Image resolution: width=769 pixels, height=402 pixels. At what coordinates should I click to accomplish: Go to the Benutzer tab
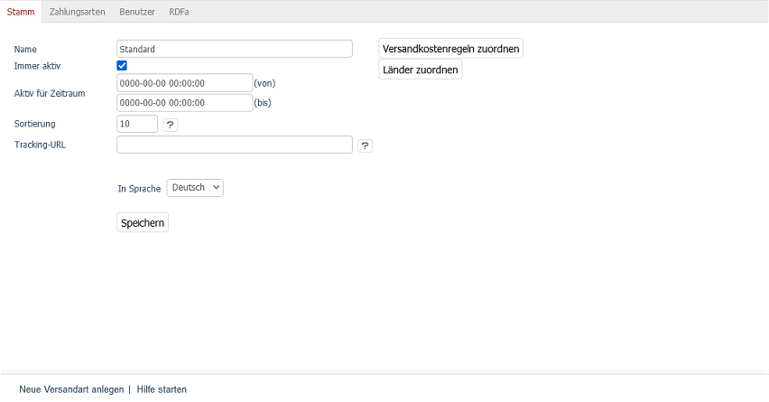click(137, 12)
